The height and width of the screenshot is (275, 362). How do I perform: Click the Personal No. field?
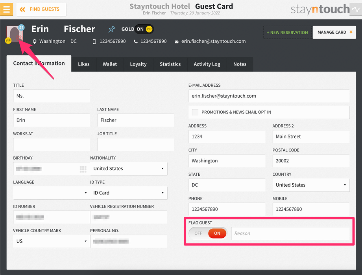click(x=129, y=241)
